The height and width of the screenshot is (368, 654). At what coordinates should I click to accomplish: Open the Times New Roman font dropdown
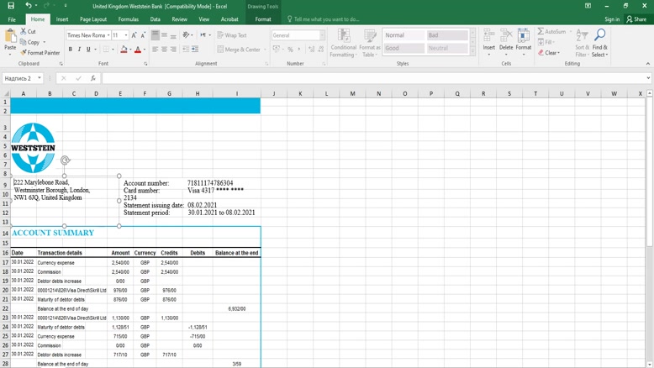pyautogui.click(x=106, y=35)
